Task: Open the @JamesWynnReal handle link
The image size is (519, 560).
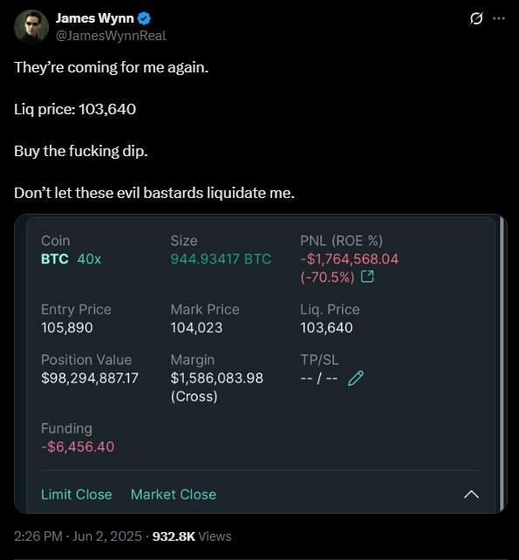Action: coord(111,36)
